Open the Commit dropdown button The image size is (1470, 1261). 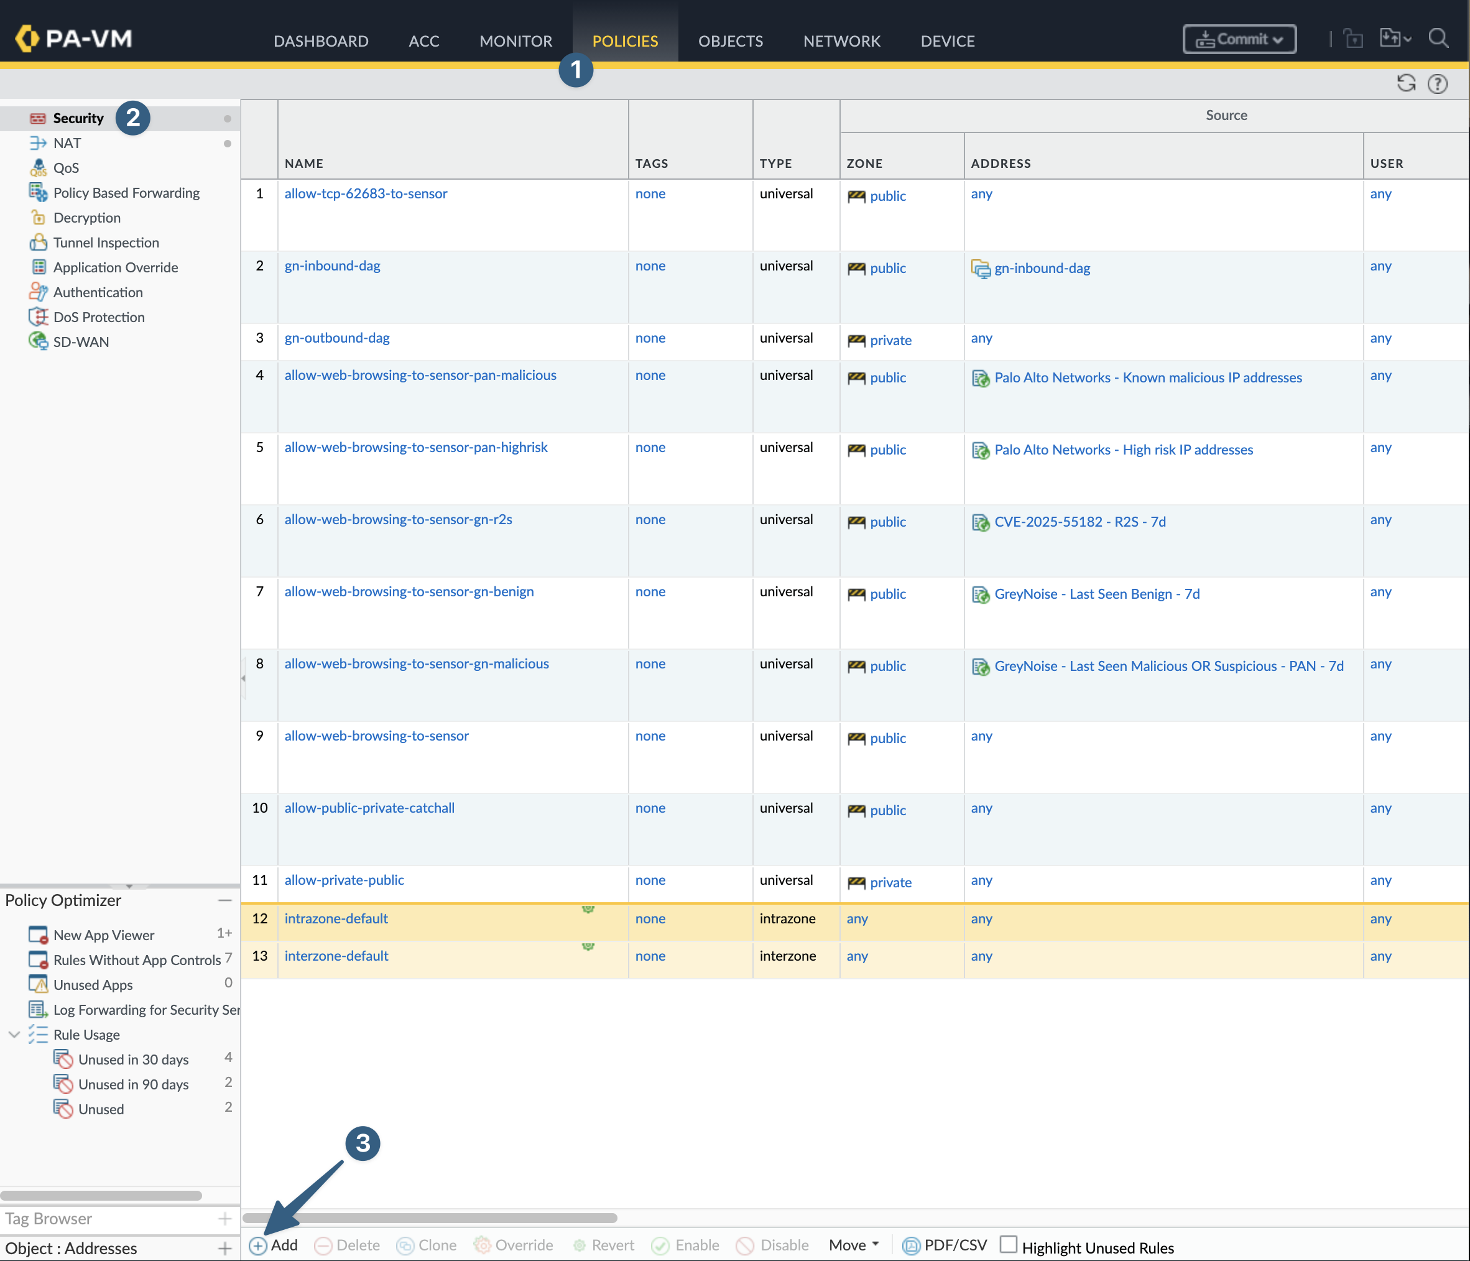coord(1239,39)
